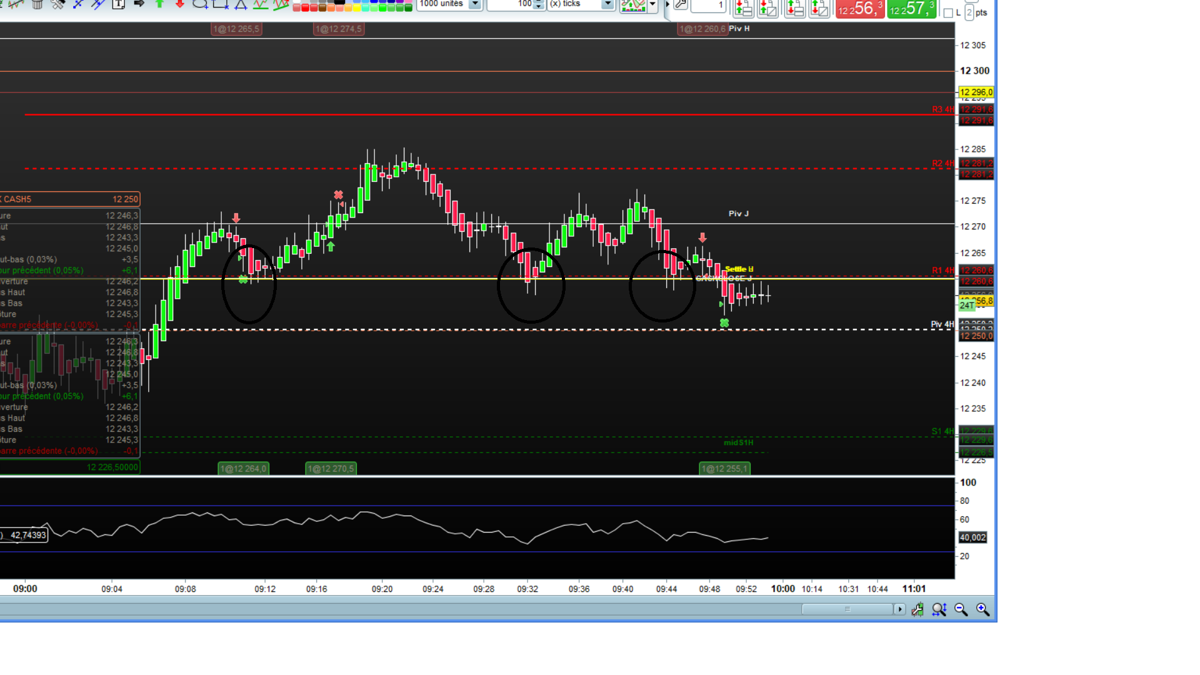Click the 1@12 274,5 order label
The height and width of the screenshot is (675, 1200).
pyautogui.click(x=338, y=29)
